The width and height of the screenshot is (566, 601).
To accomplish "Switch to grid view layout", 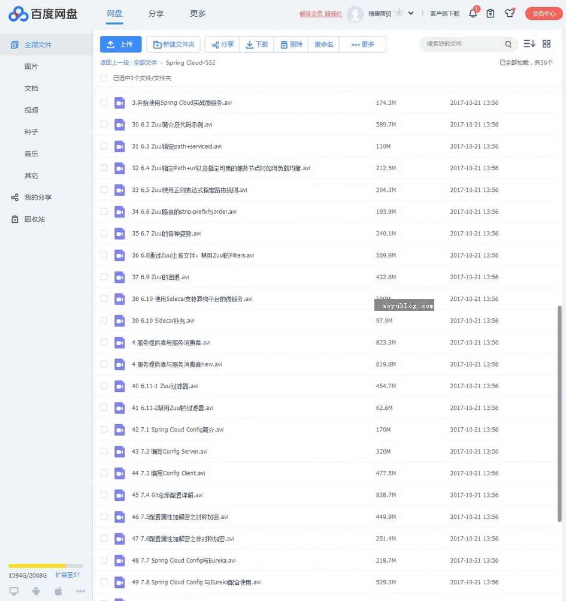I will coord(546,44).
